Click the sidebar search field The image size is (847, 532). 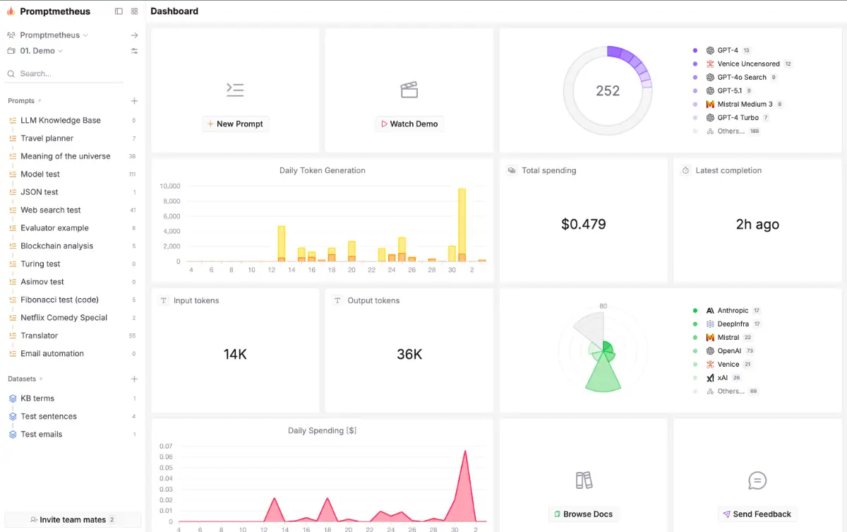click(67, 73)
